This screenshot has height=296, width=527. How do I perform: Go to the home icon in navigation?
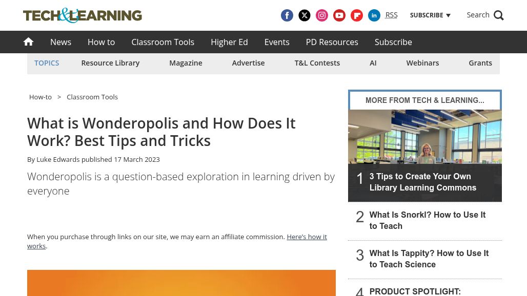coord(28,41)
